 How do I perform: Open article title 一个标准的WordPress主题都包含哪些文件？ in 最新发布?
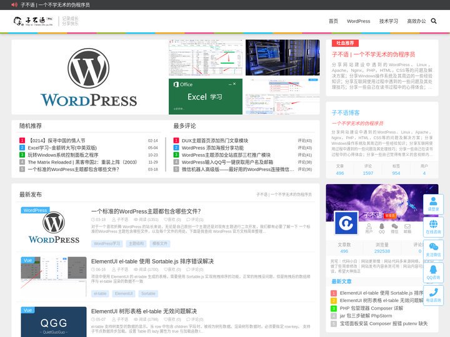tap(146, 211)
